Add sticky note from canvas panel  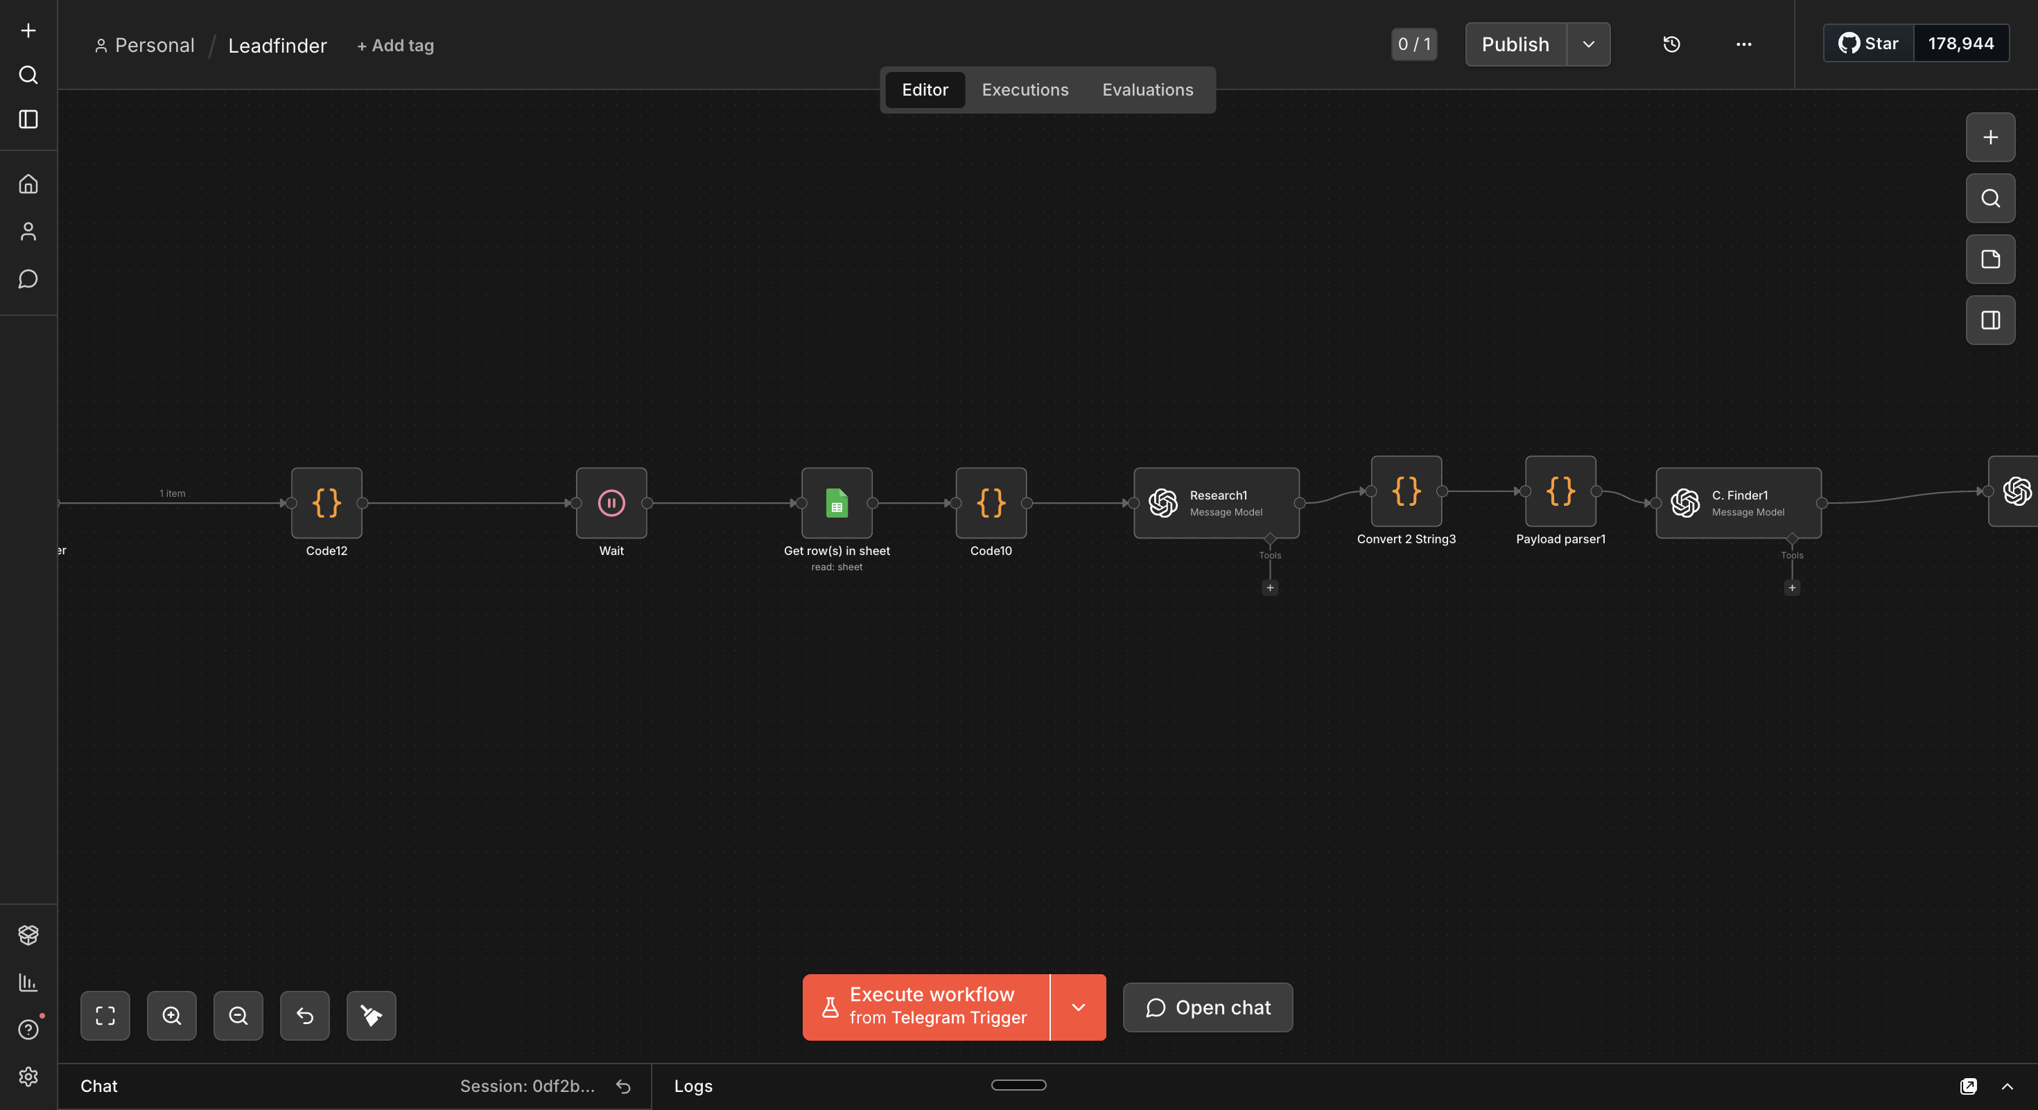pos(1989,259)
